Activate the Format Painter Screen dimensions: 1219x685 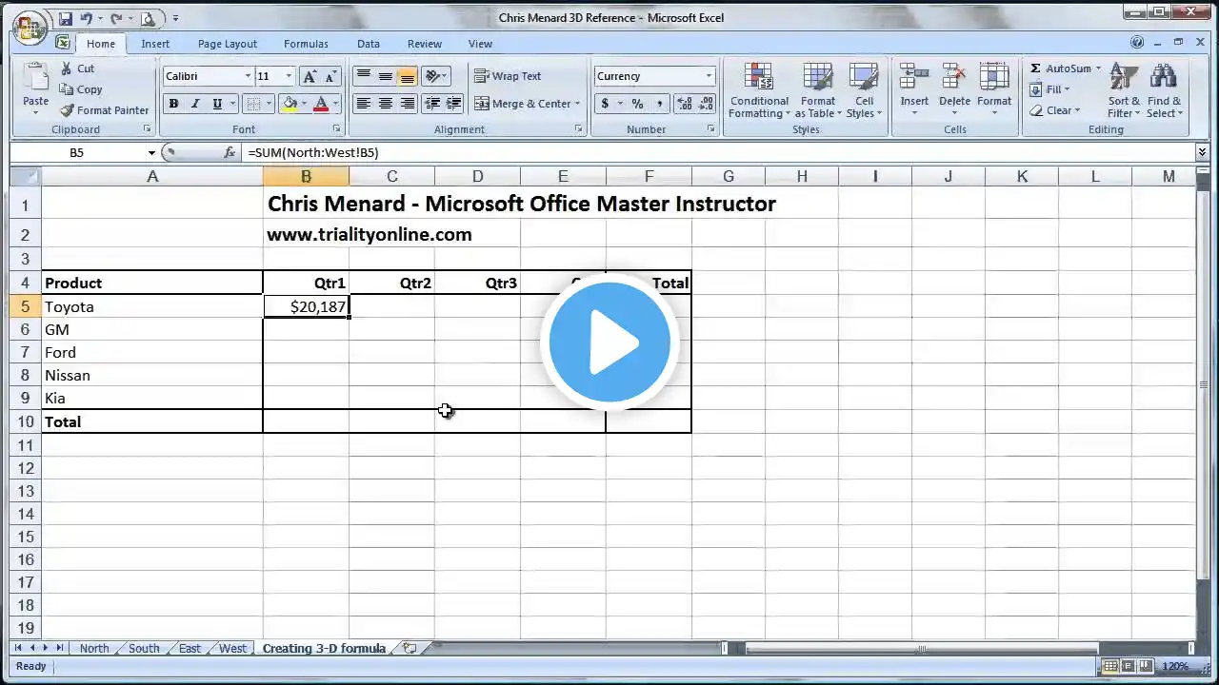tap(104, 110)
